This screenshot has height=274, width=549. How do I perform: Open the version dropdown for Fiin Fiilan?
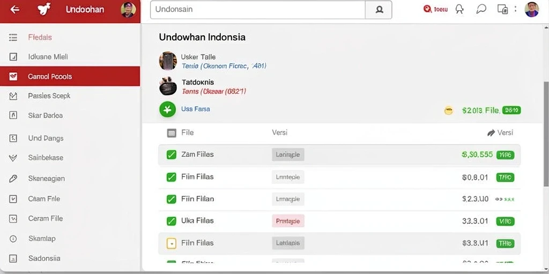(288, 199)
